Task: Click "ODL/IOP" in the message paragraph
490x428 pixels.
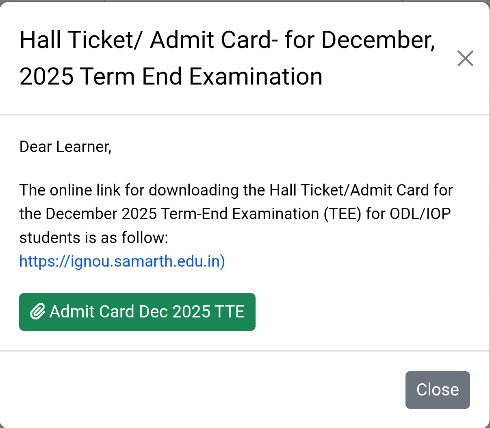Action: point(420,214)
